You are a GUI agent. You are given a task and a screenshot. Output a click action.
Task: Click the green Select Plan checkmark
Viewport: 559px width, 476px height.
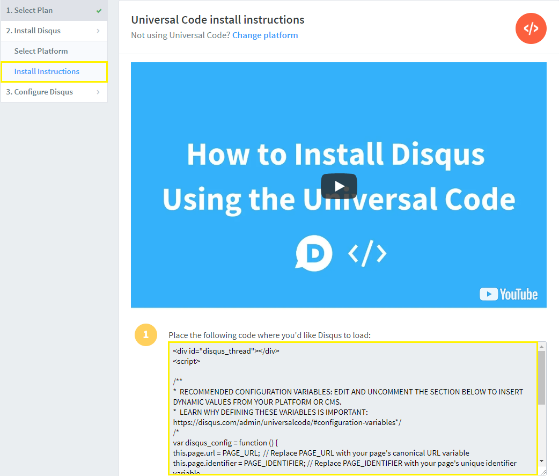99,11
